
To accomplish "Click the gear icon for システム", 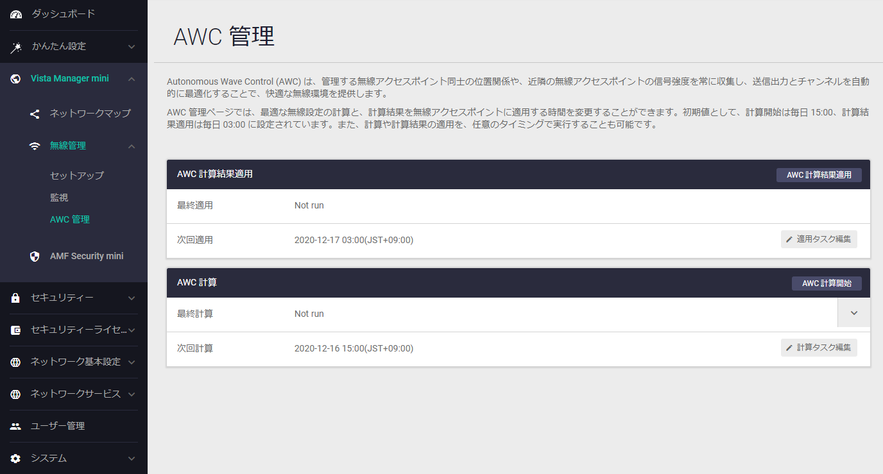I will click(16, 459).
